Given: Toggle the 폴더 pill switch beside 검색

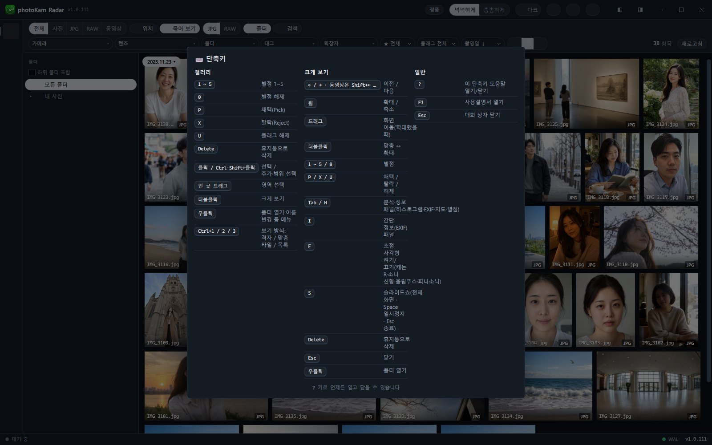Looking at the screenshot, I should coord(257,28).
